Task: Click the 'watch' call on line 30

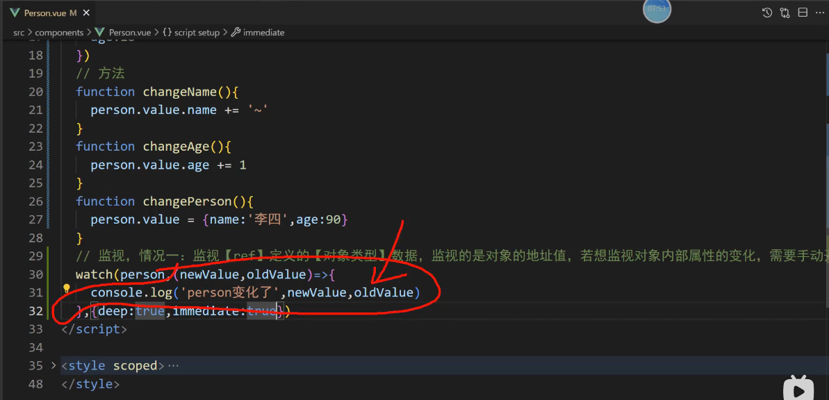Action: click(x=94, y=275)
